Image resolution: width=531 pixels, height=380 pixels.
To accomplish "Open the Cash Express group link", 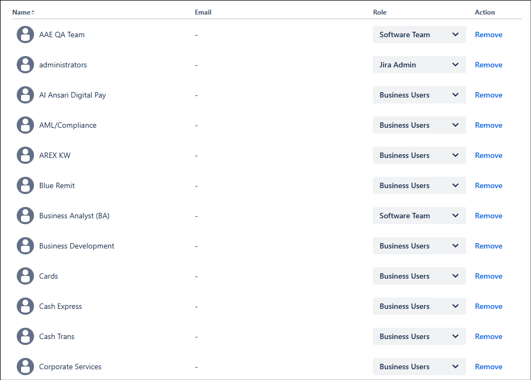I will [60, 306].
